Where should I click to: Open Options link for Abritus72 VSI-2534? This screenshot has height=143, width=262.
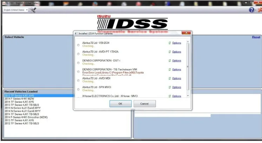pyautogui.click(x=177, y=43)
